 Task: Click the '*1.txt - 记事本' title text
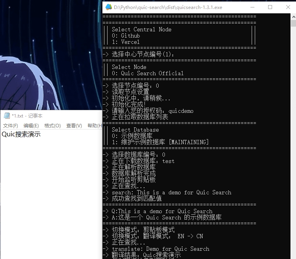27,116
